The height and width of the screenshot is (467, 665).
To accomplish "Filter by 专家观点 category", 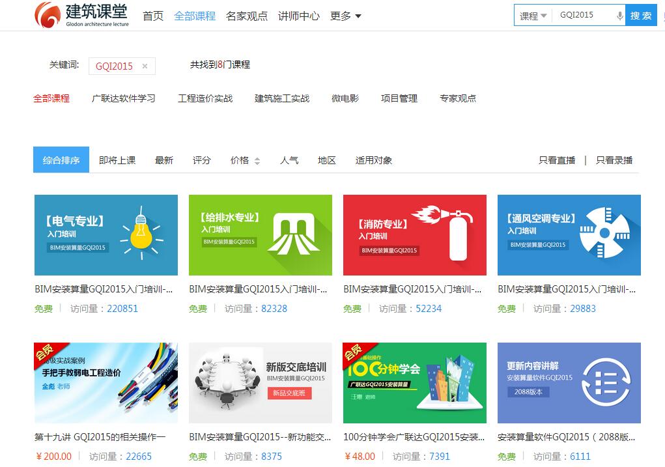I will (x=458, y=98).
